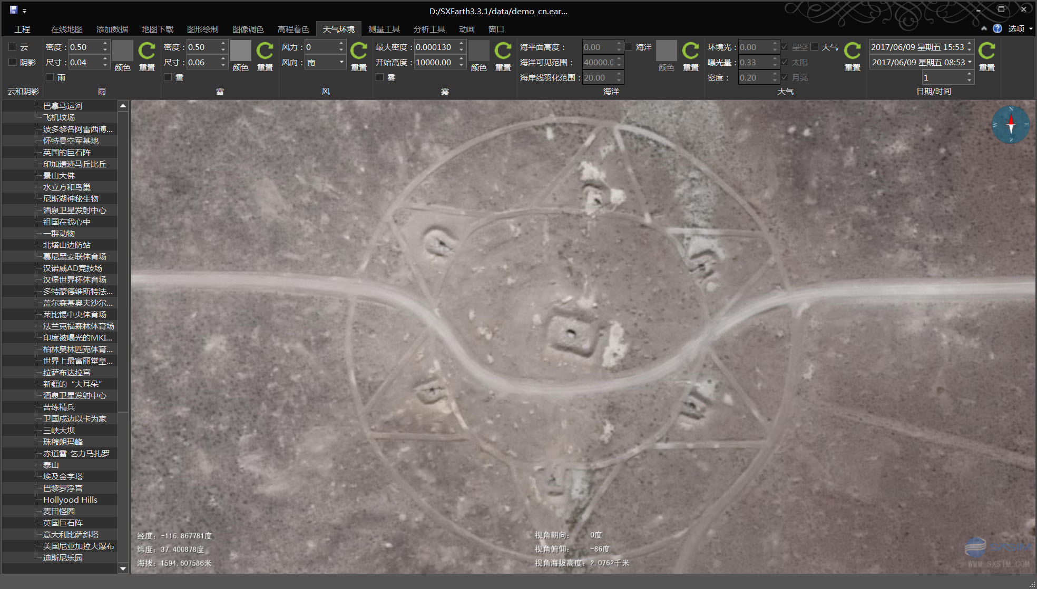Increase rain 密度 spinner value

point(105,44)
